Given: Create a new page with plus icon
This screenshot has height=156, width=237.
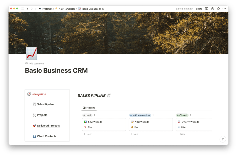Looking at the screenshot, I should pos(36,9).
